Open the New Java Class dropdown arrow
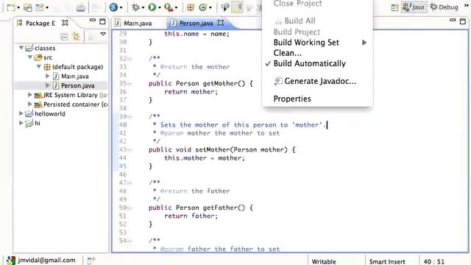471x265 pixels. [x=210, y=7]
